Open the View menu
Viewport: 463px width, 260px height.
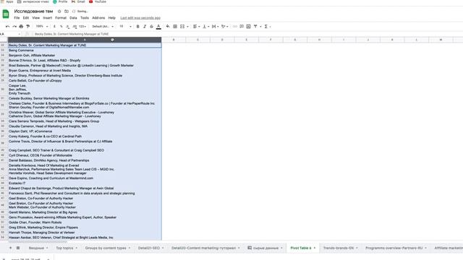(x=35, y=18)
